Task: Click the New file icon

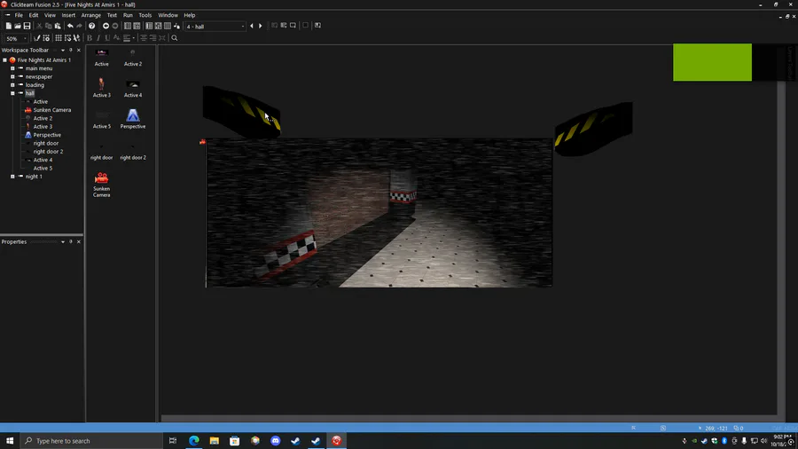Action: tap(8, 26)
